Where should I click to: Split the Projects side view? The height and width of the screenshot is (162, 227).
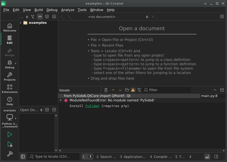47,17
